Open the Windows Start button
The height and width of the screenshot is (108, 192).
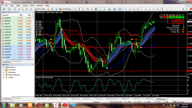[4, 105]
